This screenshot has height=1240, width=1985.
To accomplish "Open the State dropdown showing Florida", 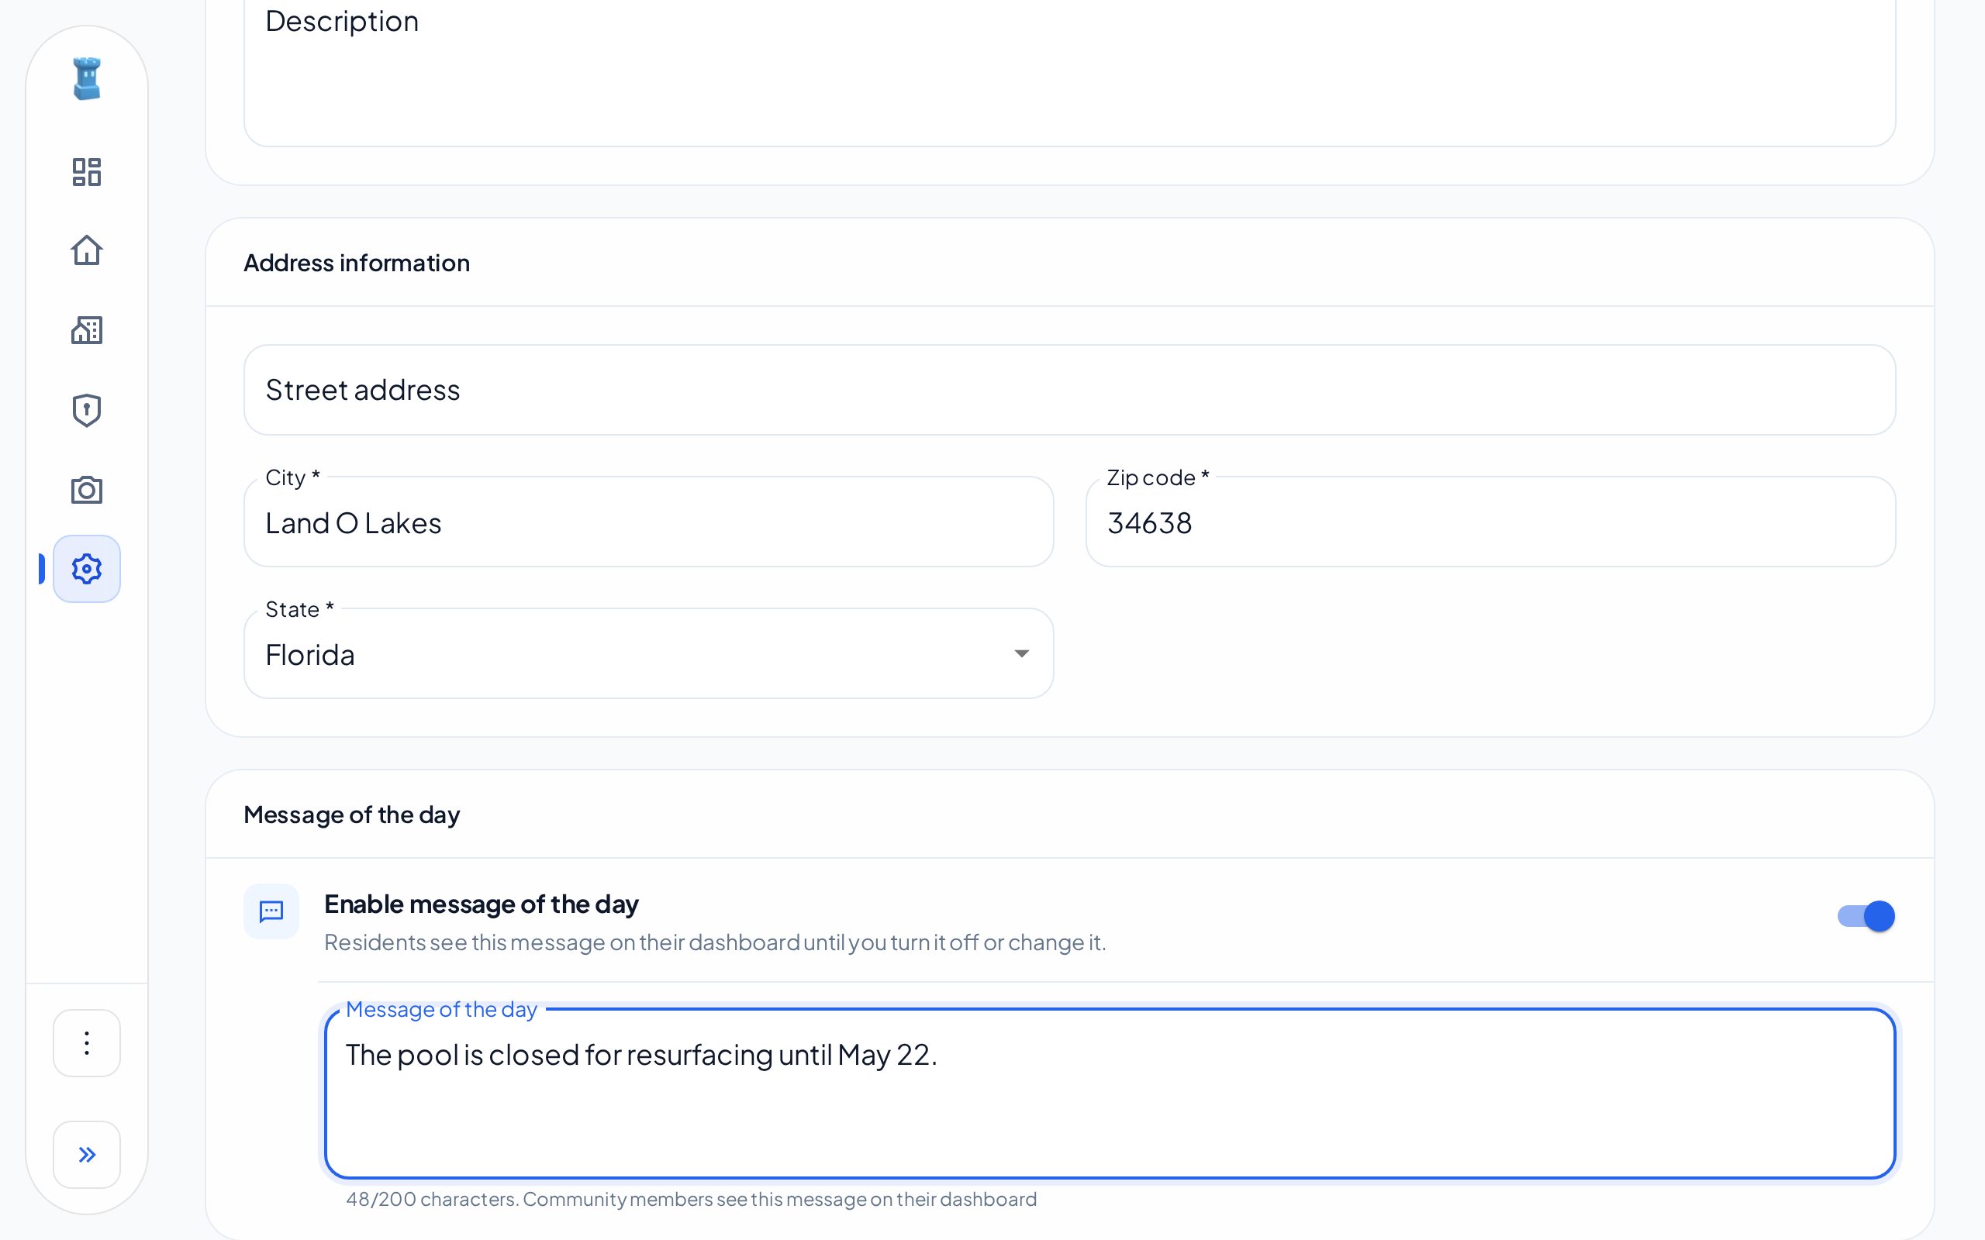I will coord(648,653).
